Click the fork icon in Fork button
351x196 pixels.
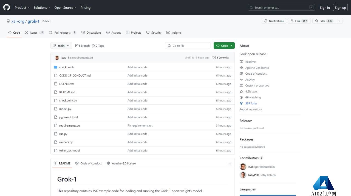pos(292,21)
